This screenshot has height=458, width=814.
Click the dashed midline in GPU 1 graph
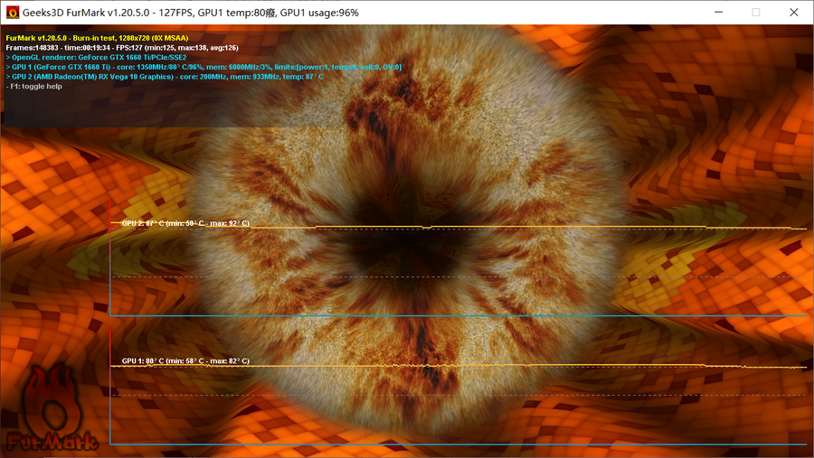[452, 395]
